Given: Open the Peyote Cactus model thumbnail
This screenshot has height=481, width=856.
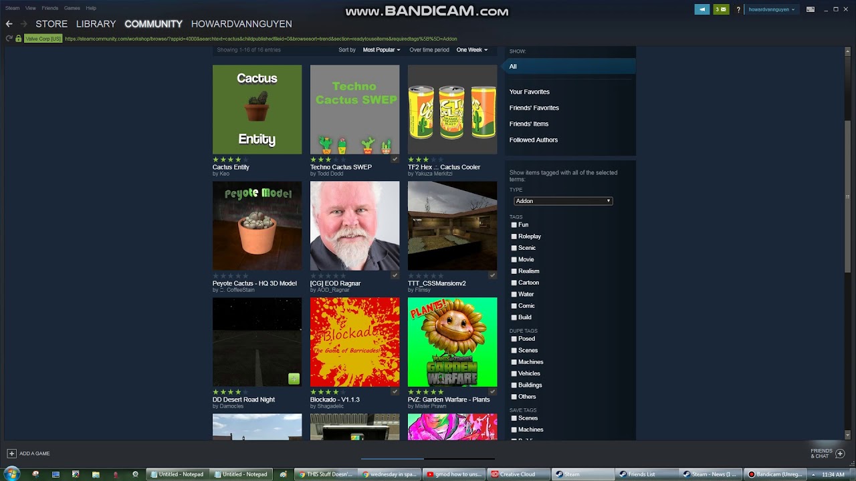Looking at the screenshot, I should [x=257, y=226].
